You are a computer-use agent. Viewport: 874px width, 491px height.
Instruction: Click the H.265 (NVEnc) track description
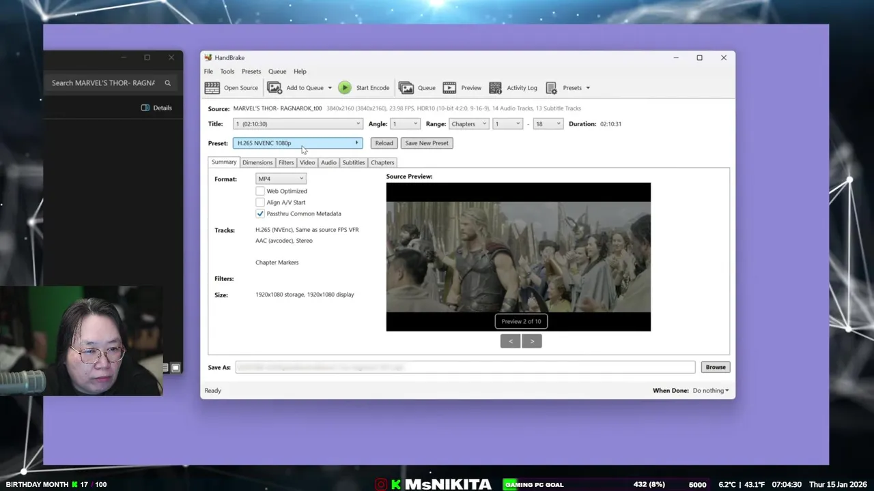tap(307, 230)
